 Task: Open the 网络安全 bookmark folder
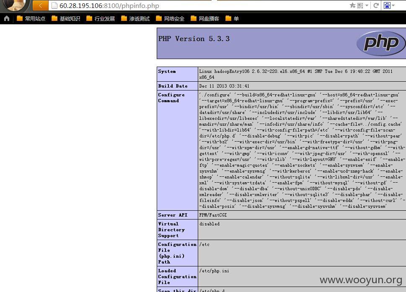point(170,18)
